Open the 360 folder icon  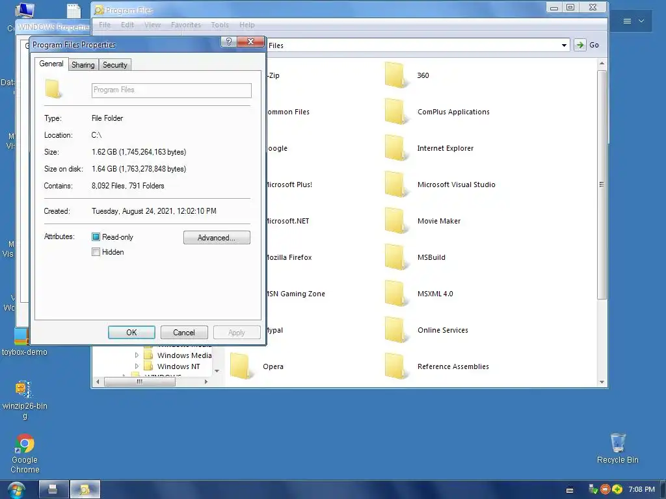[x=396, y=75]
